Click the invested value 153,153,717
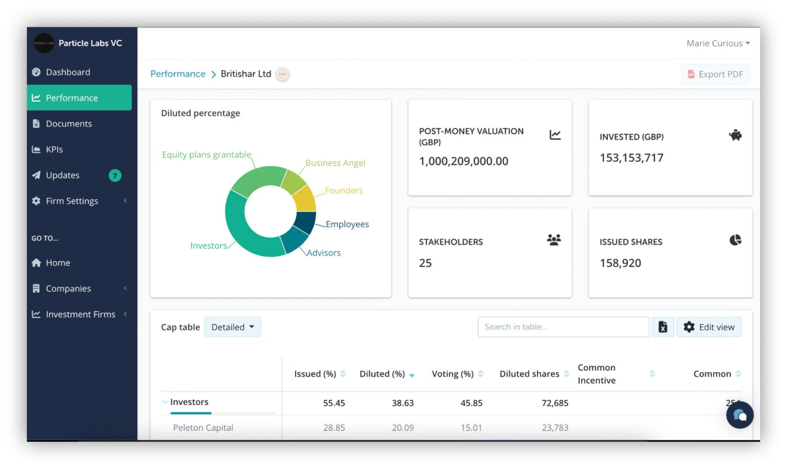The image size is (787, 469). click(x=632, y=158)
